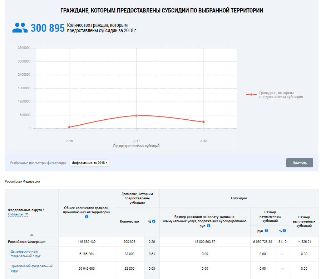Screen dimensions: 326x279
Task: Click info icon after housing expenses 'руб.' header
Action: tap(208, 226)
